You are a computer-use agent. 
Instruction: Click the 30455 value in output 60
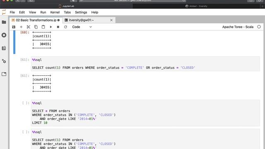[45, 44]
